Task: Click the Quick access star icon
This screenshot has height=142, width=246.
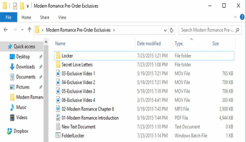Action: pyautogui.click(x=10, y=46)
